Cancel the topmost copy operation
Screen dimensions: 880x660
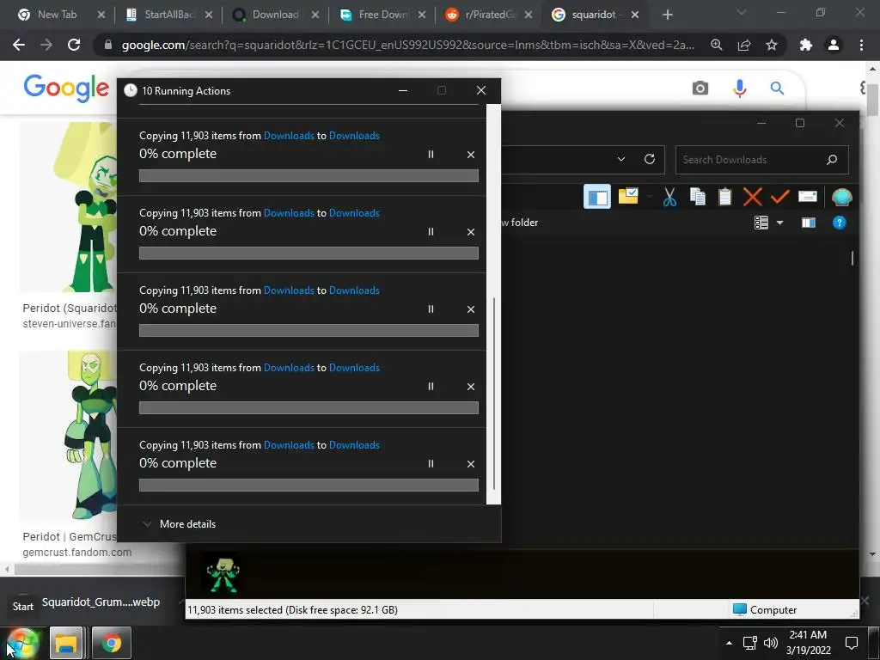coord(471,155)
